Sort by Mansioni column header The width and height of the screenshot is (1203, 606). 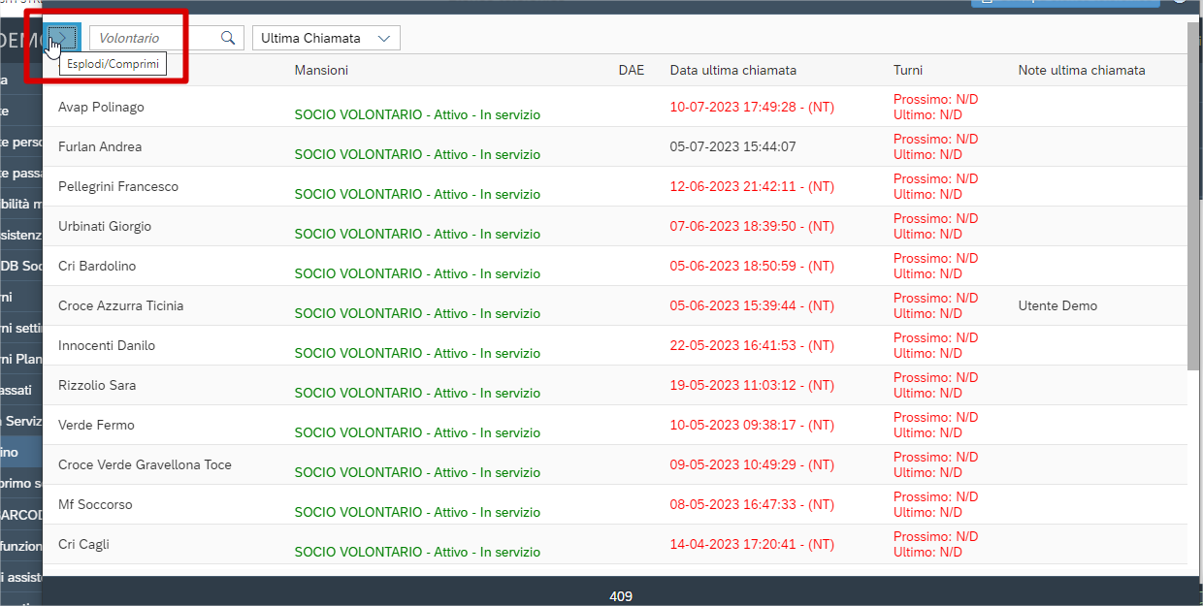(x=321, y=70)
